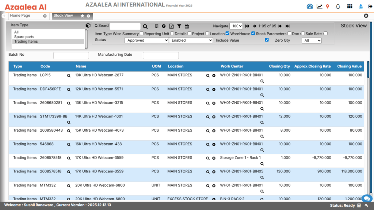This screenshot has width=374, height=210.
Task: Expand the Zero Qty dropdown
Action: coord(312,40)
